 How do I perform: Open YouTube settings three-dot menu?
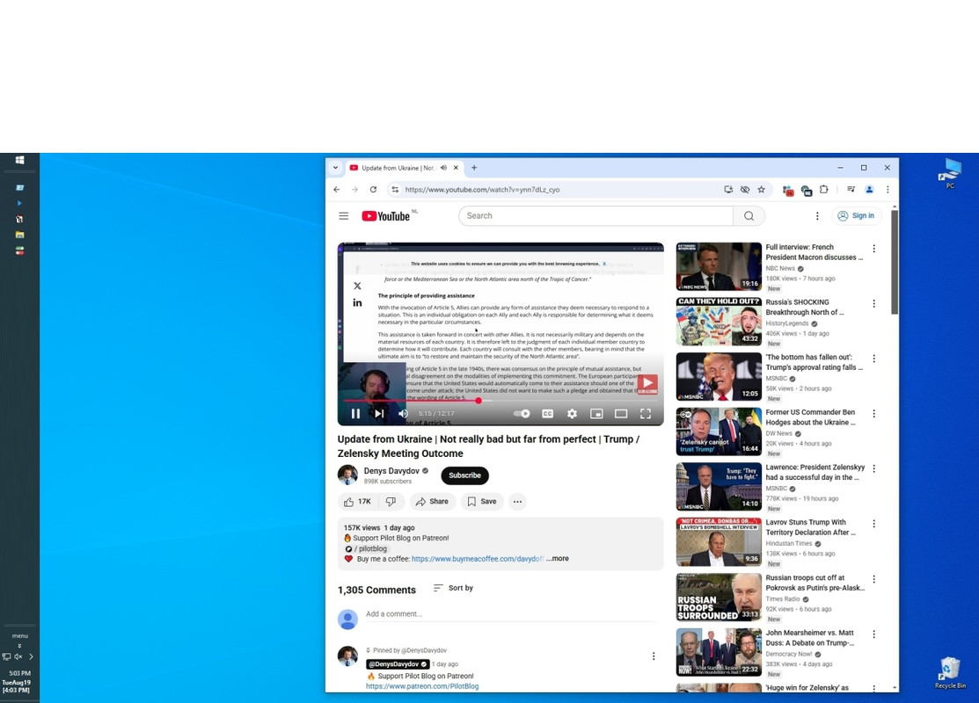tap(817, 216)
